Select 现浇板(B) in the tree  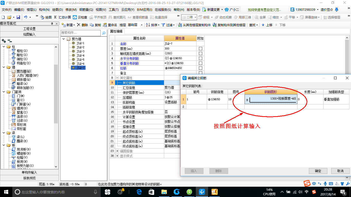24,149
